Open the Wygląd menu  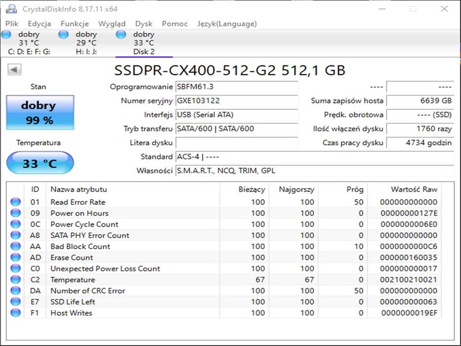coord(112,24)
